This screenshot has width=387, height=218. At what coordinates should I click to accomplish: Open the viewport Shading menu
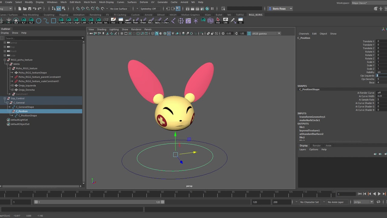[x=102, y=29]
